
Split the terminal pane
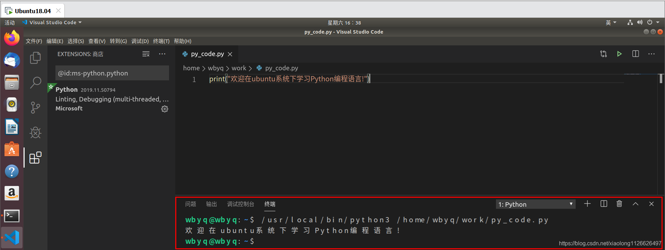(604, 204)
